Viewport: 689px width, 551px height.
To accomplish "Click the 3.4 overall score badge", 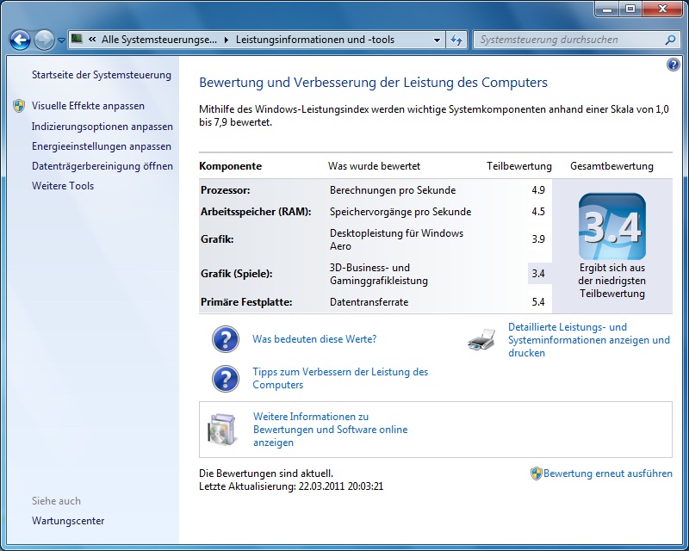I will 611,227.
